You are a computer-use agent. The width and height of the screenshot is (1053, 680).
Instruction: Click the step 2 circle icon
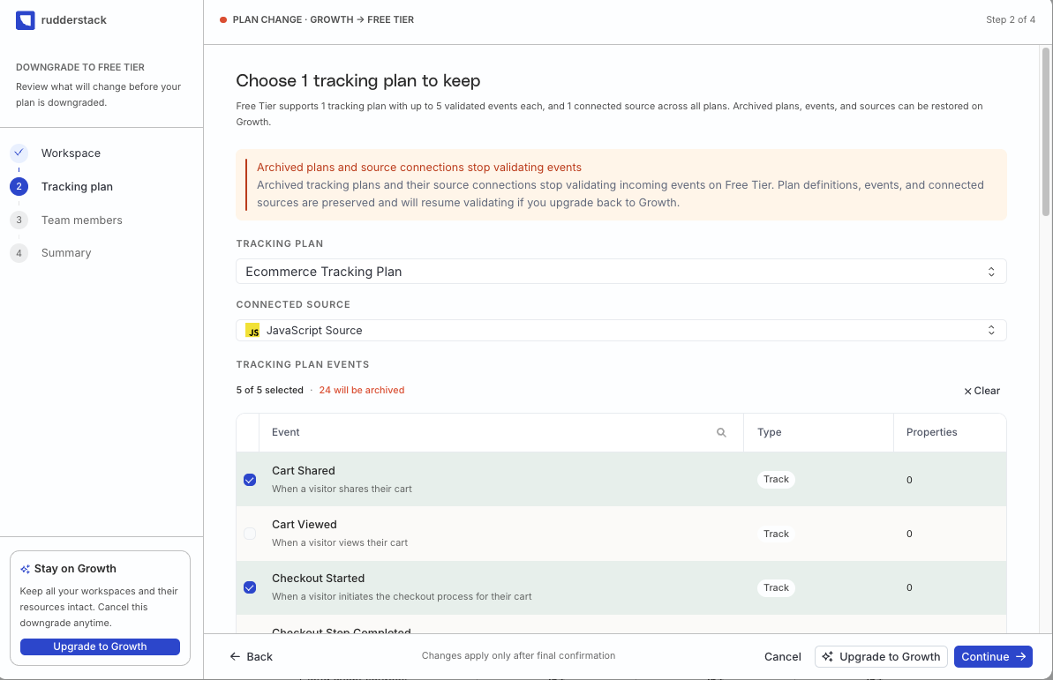click(x=19, y=187)
